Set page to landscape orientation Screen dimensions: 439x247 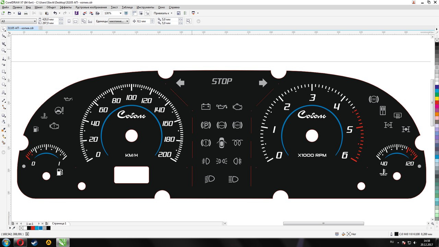[x=75, y=21]
